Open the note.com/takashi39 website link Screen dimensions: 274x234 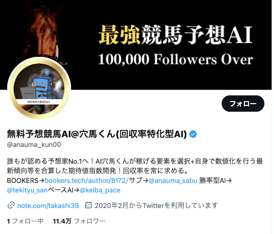coord(48,205)
